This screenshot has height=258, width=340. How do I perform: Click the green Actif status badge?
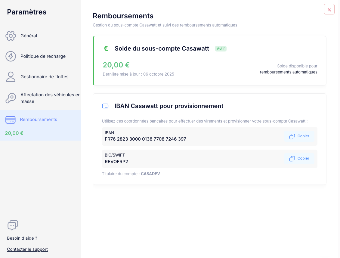221,48
